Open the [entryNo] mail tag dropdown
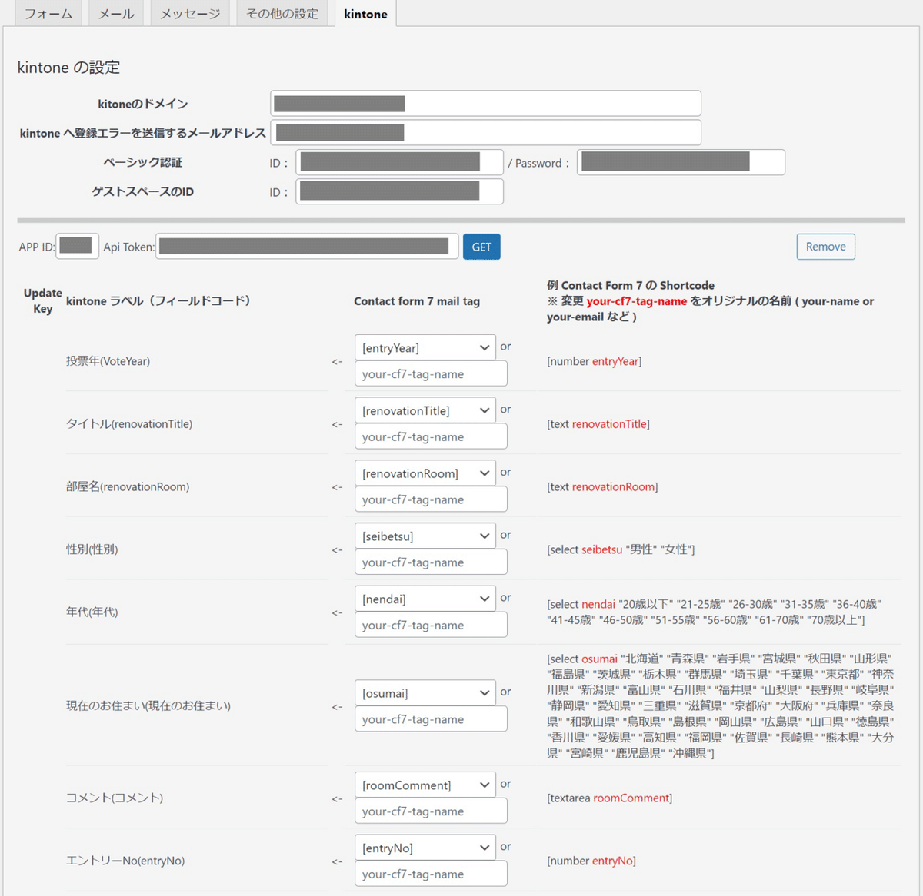 coord(425,848)
